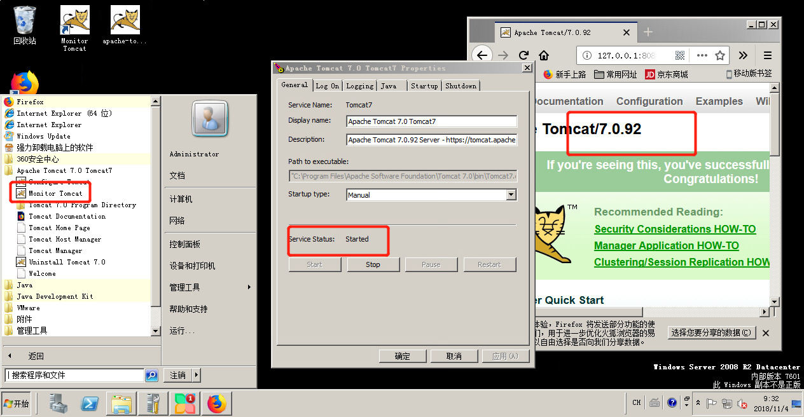Switch to the Log On tab
Screen dimensions: 804x417
click(x=328, y=86)
